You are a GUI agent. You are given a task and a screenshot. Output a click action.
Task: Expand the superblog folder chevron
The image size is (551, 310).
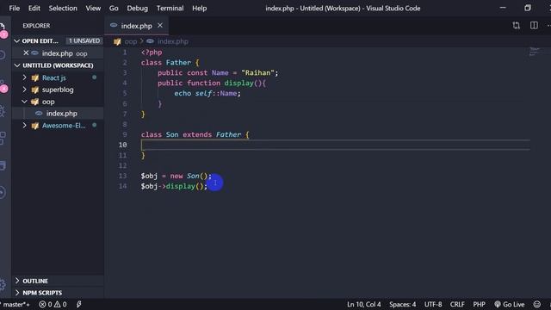pyautogui.click(x=24, y=90)
